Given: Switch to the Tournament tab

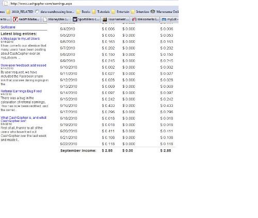Looking at the screenshot, I should [116, 19].
